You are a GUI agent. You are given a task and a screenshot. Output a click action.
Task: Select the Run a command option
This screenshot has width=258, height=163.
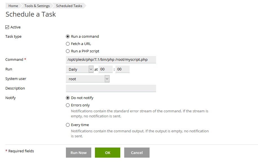pyautogui.click(x=68, y=37)
